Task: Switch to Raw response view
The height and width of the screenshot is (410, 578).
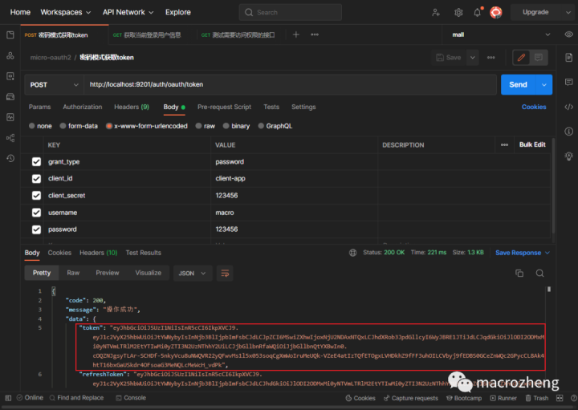Action: coord(73,273)
